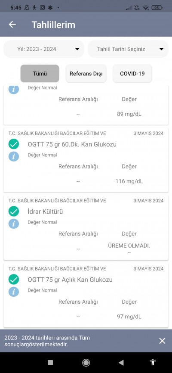The width and height of the screenshot is (172, 373).
Task: Show COVID-19 results filter
Action: (x=132, y=74)
